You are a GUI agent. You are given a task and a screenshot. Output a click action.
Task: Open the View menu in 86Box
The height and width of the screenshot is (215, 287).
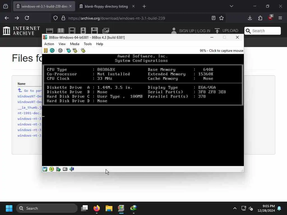62,44
